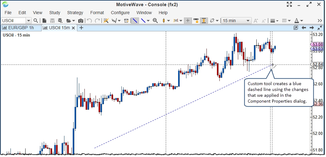Click inside the USOil symbol field
The height and width of the screenshot is (157, 326).
14,21
